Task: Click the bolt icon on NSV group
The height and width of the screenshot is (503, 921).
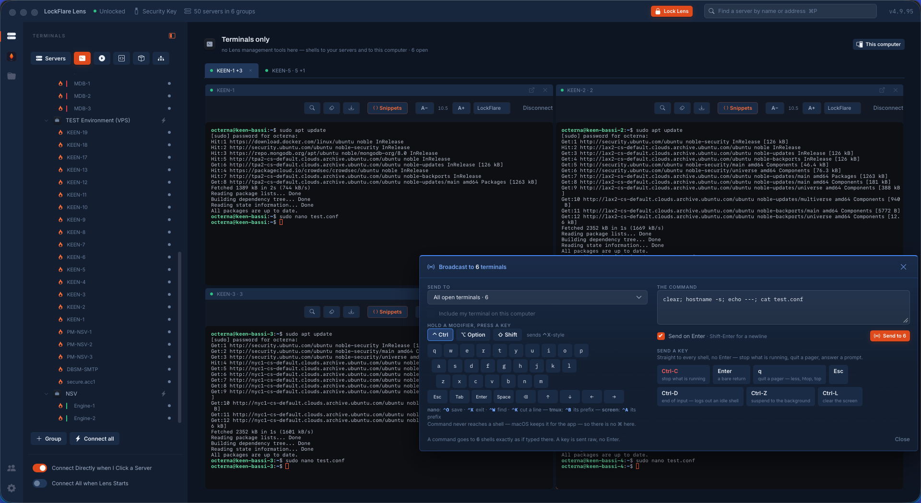Action: point(164,394)
